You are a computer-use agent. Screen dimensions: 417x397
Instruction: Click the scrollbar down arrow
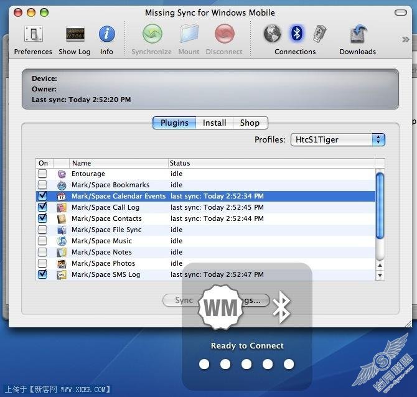click(380, 275)
